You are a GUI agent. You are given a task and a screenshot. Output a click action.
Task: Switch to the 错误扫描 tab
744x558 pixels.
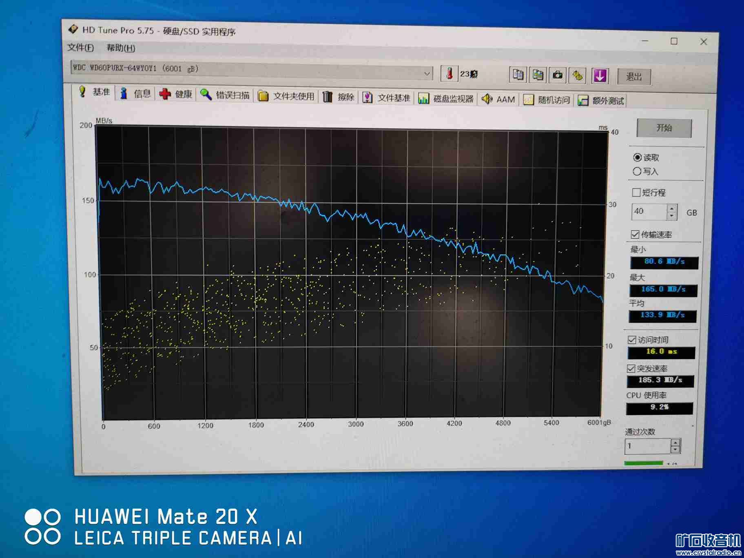click(x=225, y=95)
